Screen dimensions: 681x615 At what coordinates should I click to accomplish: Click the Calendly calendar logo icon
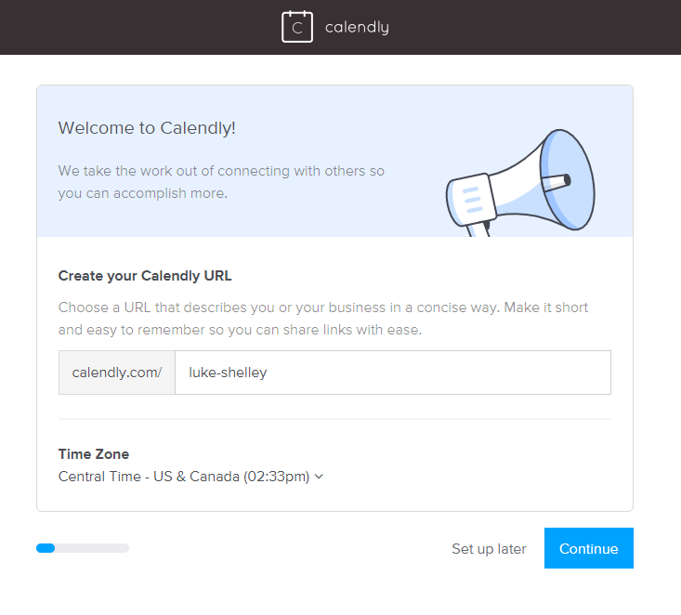tap(297, 27)
